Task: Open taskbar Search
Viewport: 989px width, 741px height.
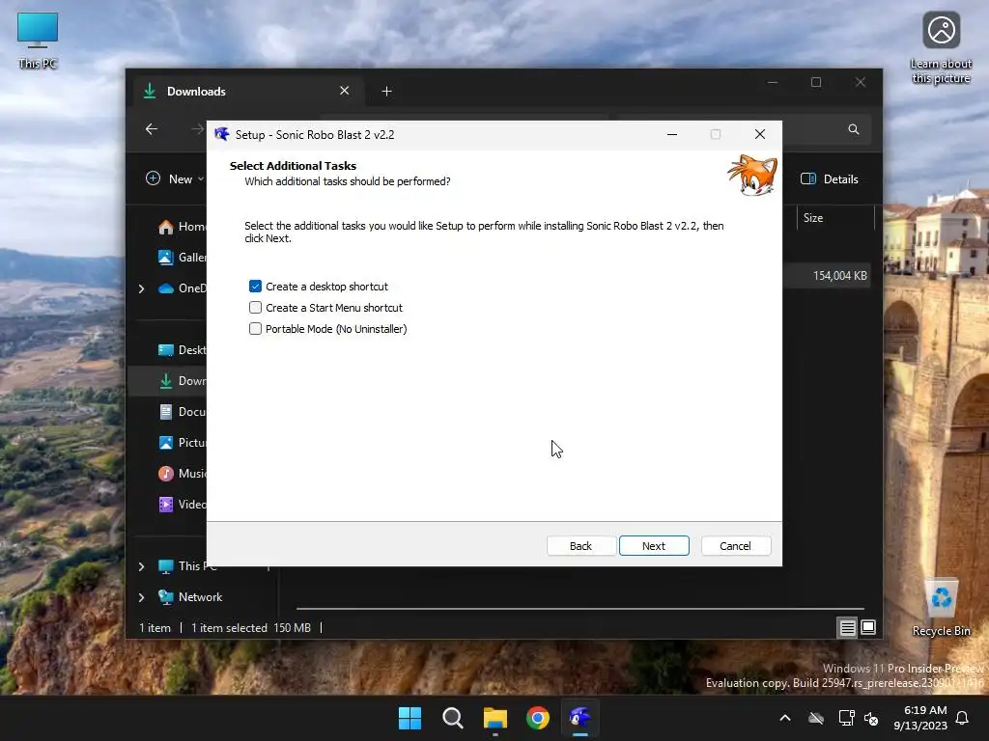Action: click(x=452, y=718)
